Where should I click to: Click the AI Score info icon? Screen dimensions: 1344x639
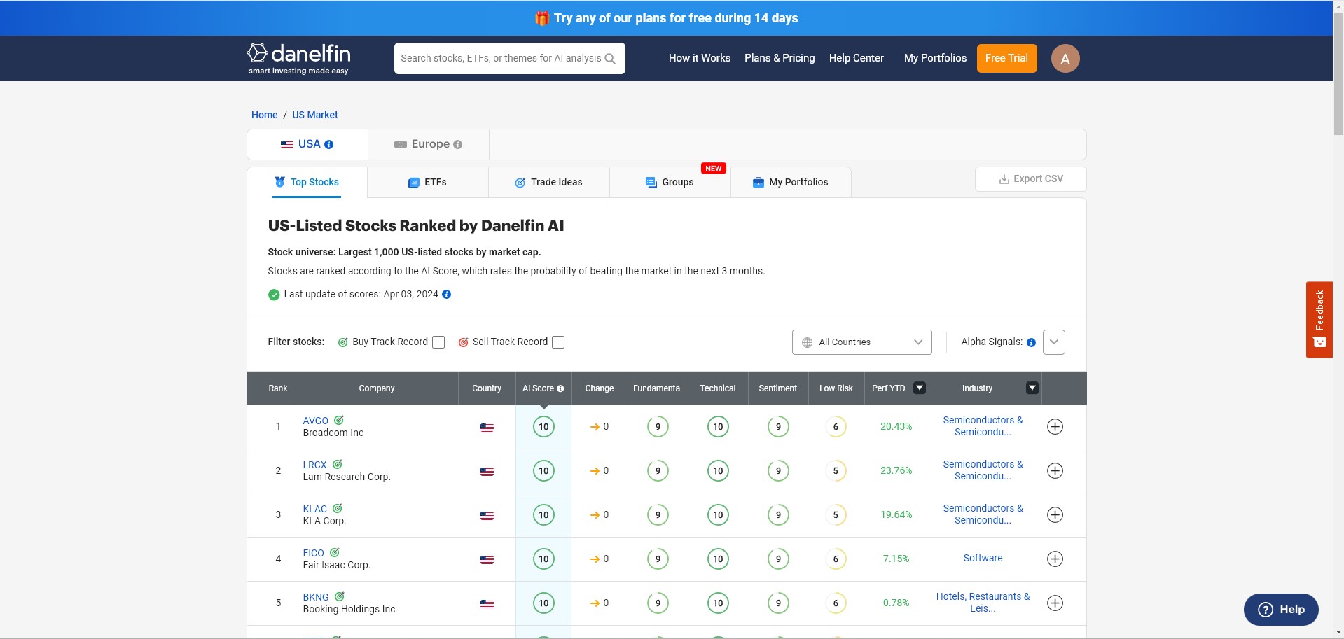pyautogui.click(x=560, y=388)
